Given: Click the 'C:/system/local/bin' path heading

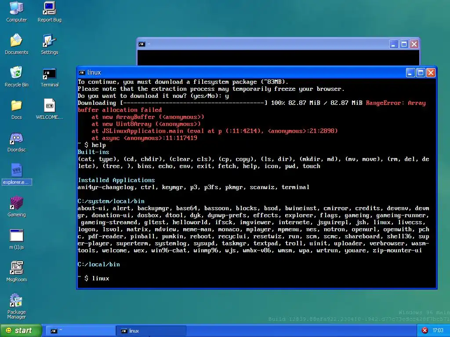Looking at the screenshot, I should 111,201.
